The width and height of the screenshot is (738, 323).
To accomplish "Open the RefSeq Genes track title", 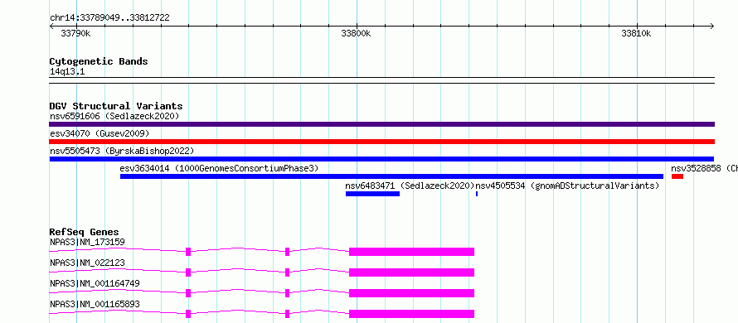I will click(85, 232).
